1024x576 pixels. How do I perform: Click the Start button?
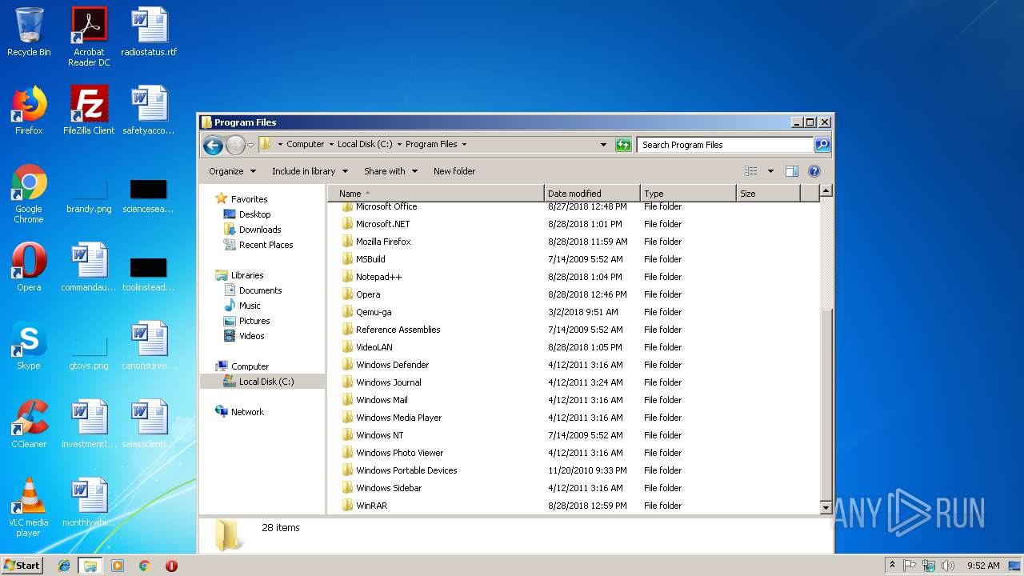coord(22,566)
